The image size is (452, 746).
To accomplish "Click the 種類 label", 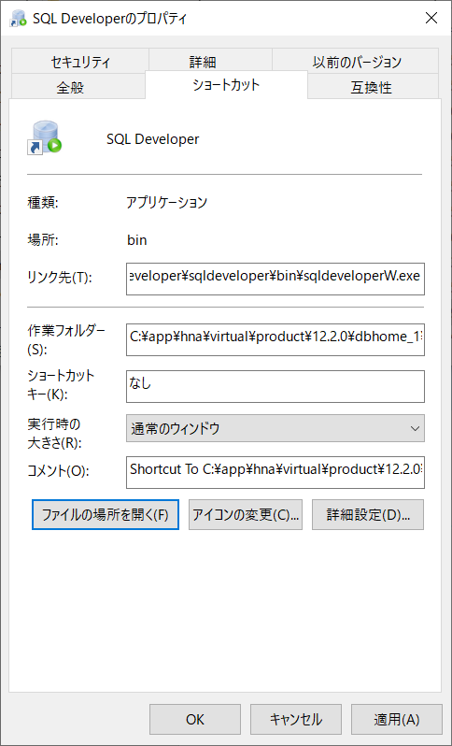I will click(x=43, y=203).
